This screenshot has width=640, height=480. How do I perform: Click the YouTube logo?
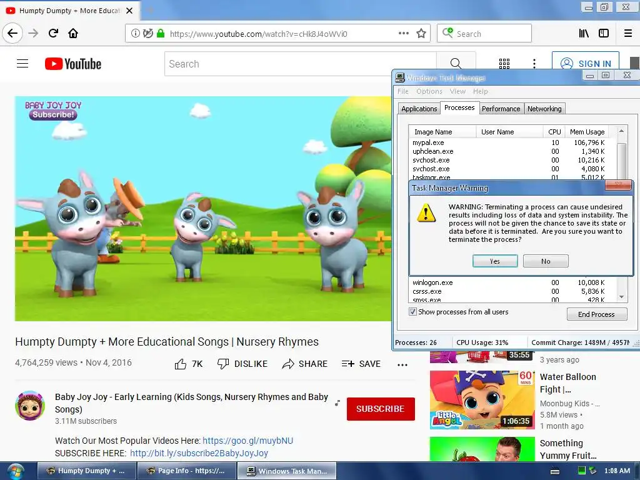point(73,64)
